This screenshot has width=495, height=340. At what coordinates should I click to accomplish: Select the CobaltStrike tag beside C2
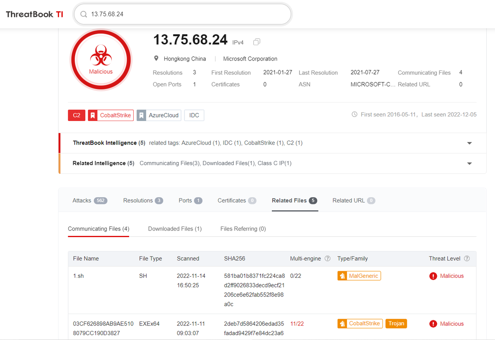[x=111, y=115]
